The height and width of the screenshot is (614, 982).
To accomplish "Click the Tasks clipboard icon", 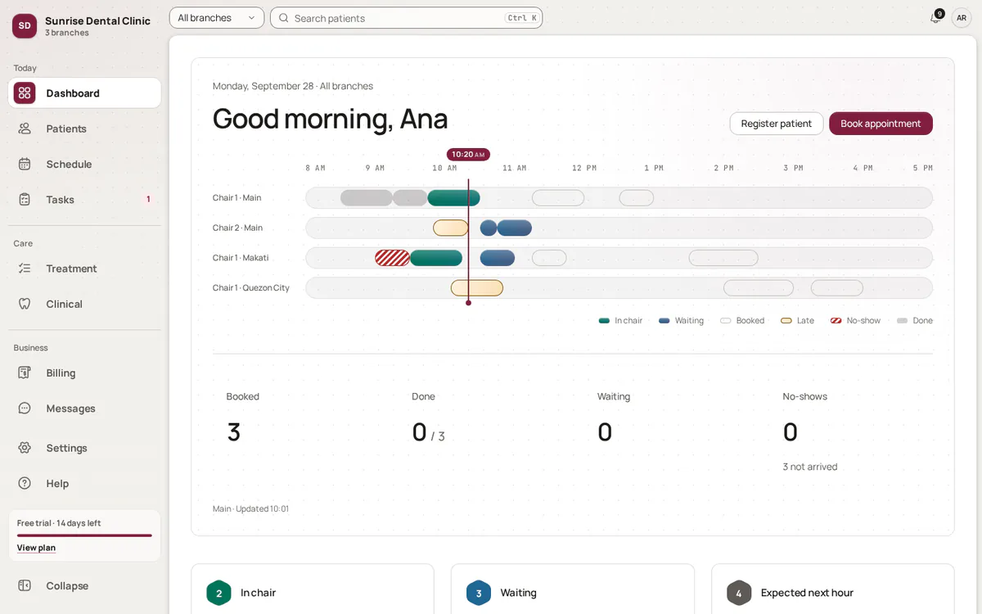I will [x=25, y=199].
